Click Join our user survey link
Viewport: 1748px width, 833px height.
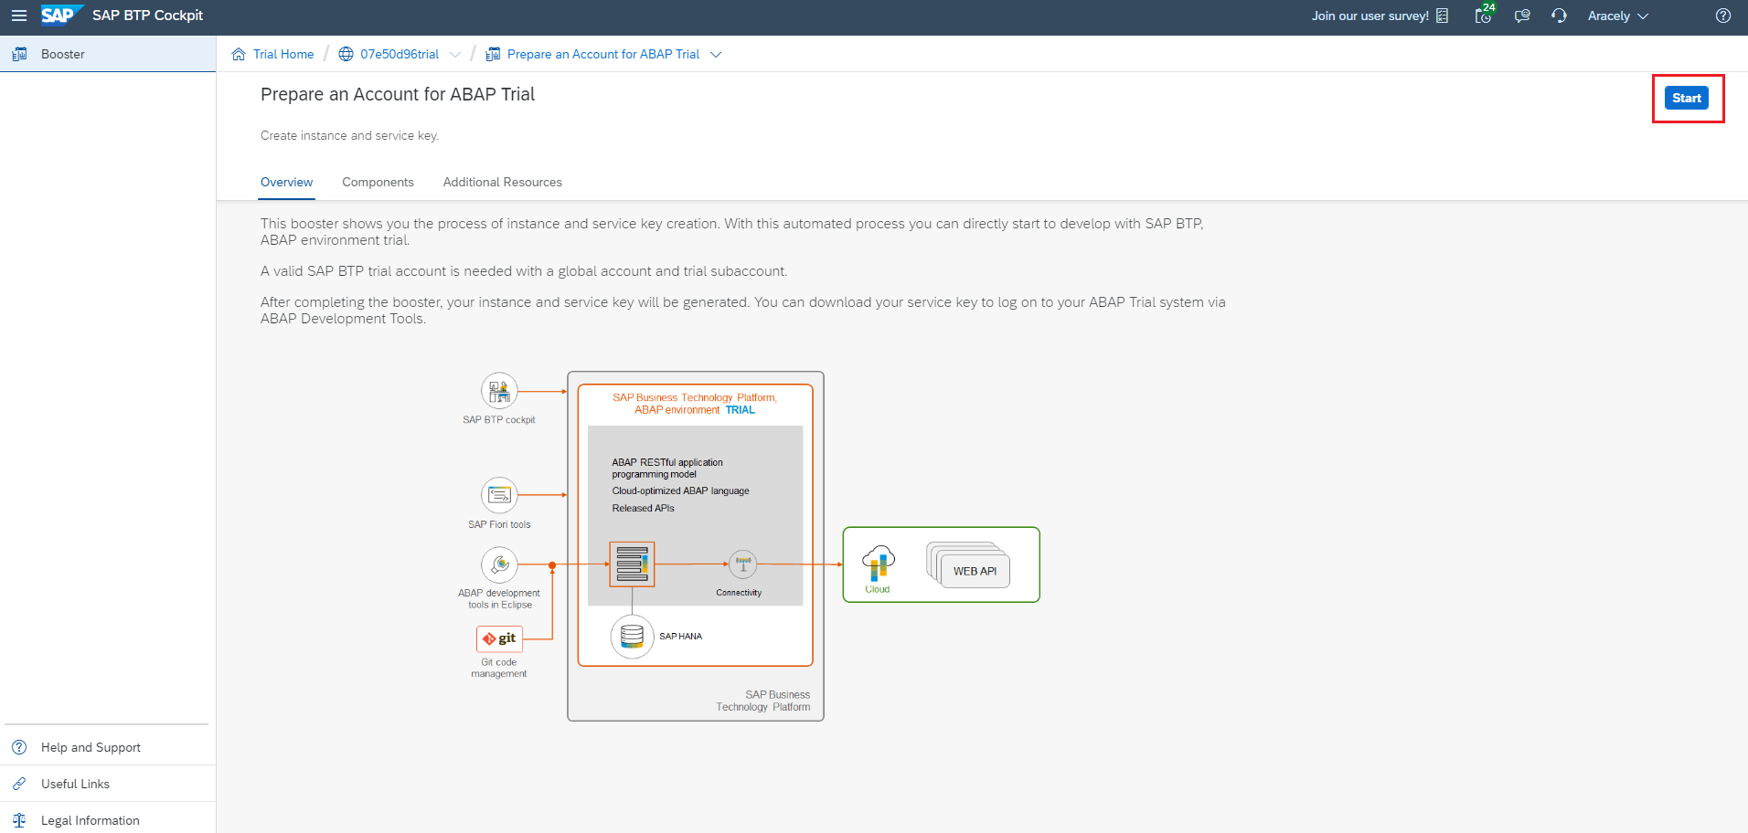point(1370,16)
